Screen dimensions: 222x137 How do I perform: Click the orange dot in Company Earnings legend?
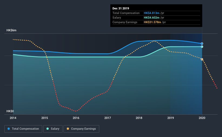coord(68,129)
